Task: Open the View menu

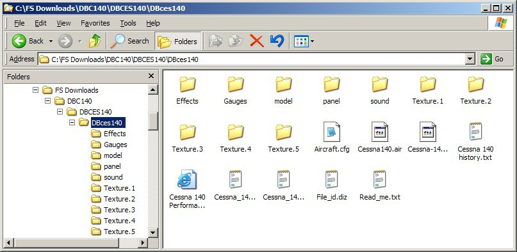Action: [x=63, y=23]
